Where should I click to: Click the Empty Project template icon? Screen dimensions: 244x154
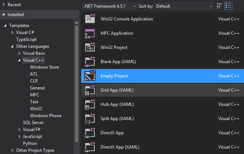click(x=90, y=76)
